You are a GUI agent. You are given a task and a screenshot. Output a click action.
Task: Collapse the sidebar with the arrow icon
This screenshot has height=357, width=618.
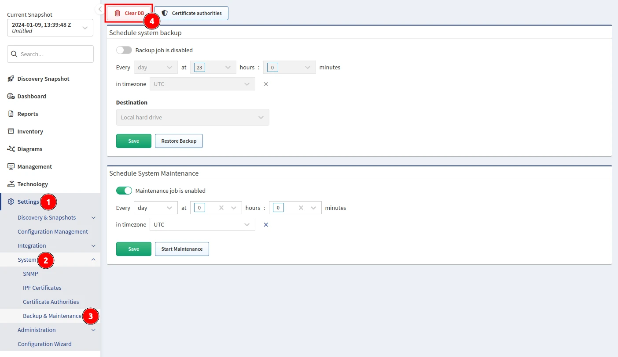click(100, 9)
